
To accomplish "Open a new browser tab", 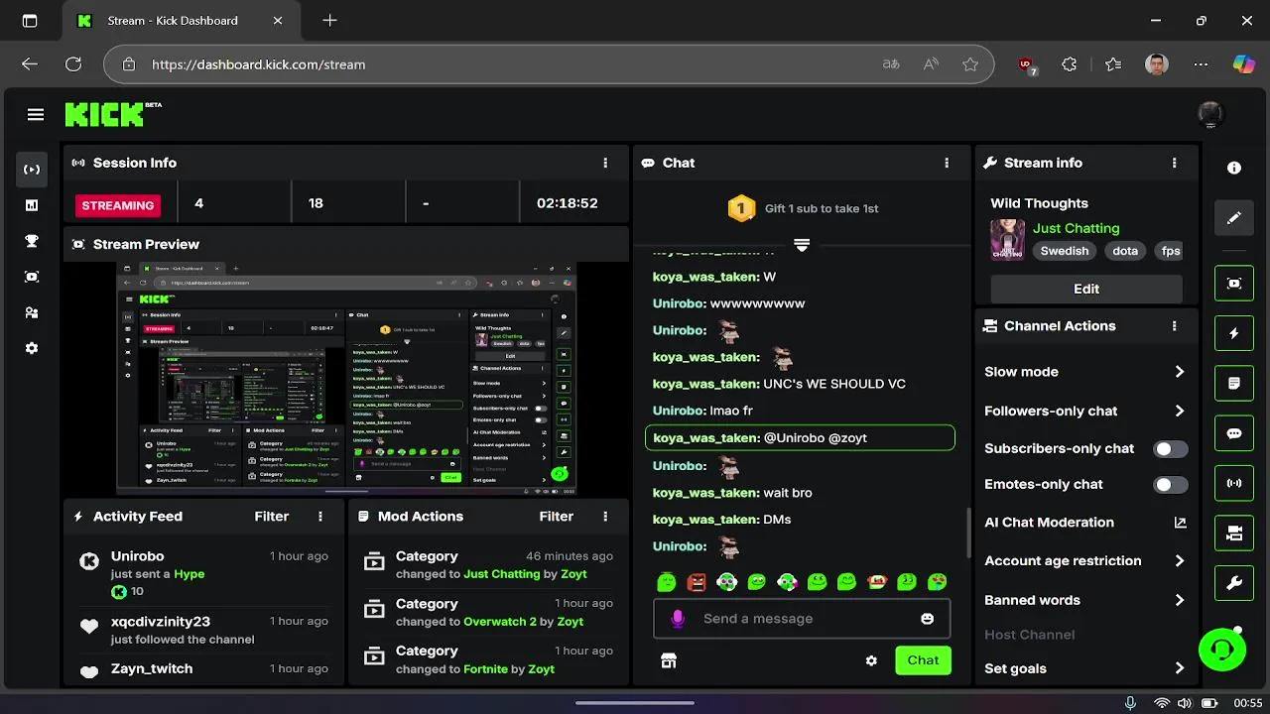I will click(329, 21).
